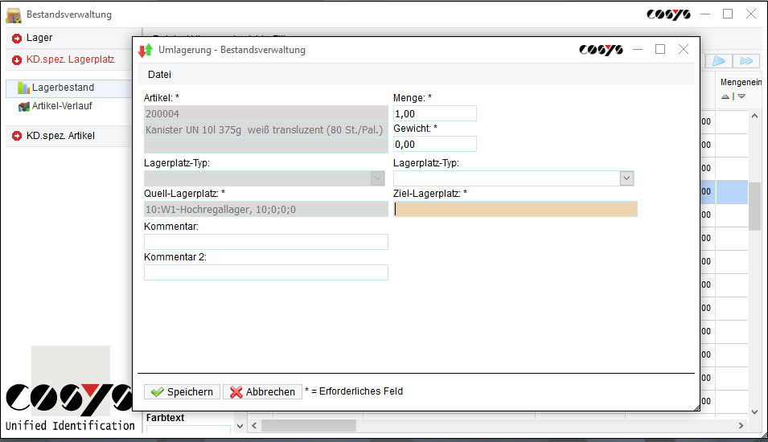Select Artikel-Verlauf in the sidebar
This screenshot has height=442, width=768.
pyautogui.click(x=64, y=106)
